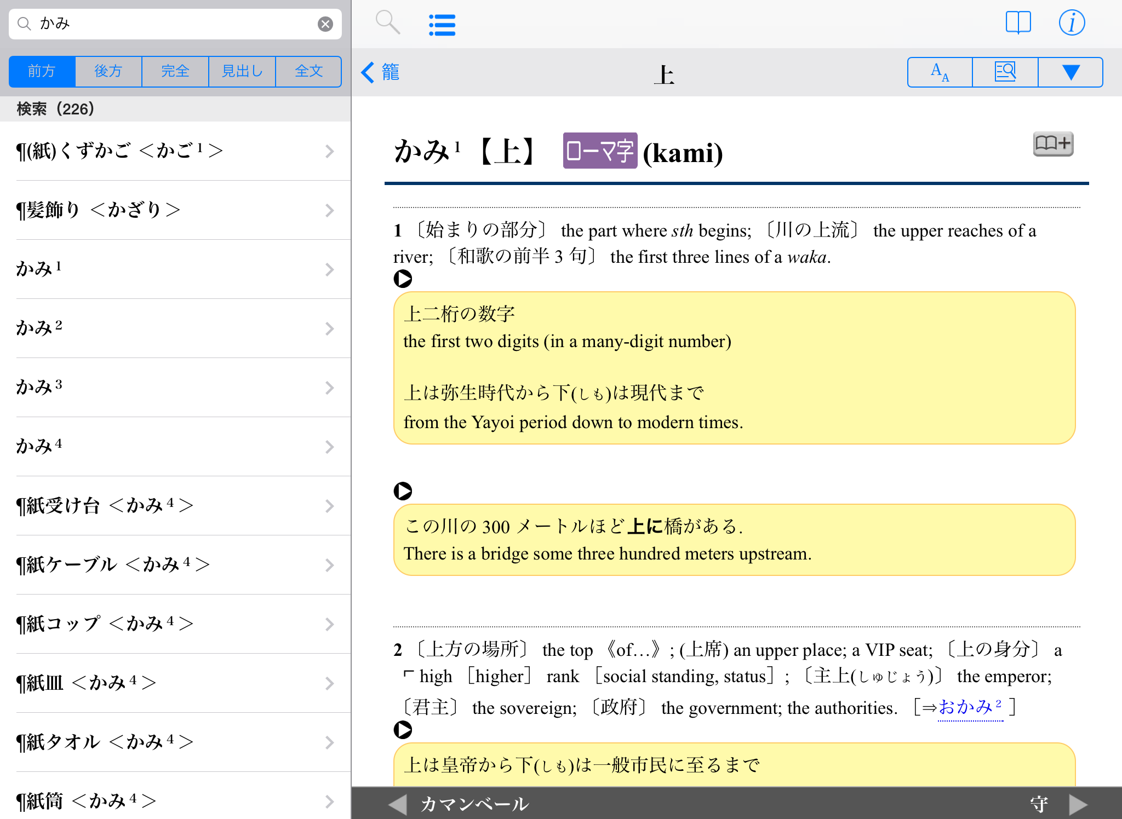Click the font size AA button
The width and height of the screenshot is (1122, 819).
pyautogui.click(x=940, y=72)
